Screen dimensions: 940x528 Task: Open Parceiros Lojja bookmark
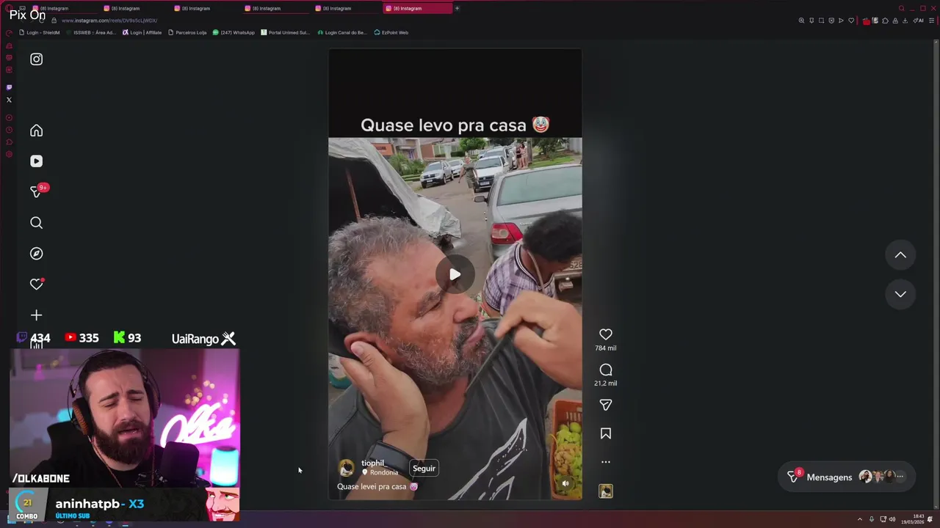[x=187, y=32]
